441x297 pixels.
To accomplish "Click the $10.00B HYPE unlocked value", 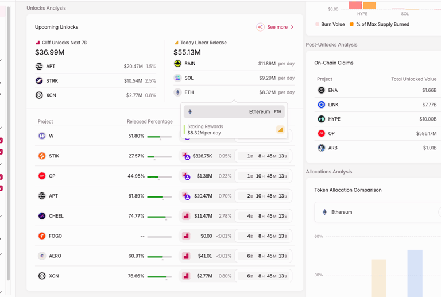I will coord(428,119).
